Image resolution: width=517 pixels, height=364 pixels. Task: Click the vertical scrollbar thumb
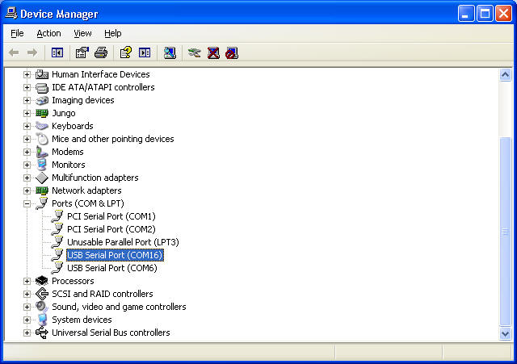pyautogui.click(x=505, y=232)
